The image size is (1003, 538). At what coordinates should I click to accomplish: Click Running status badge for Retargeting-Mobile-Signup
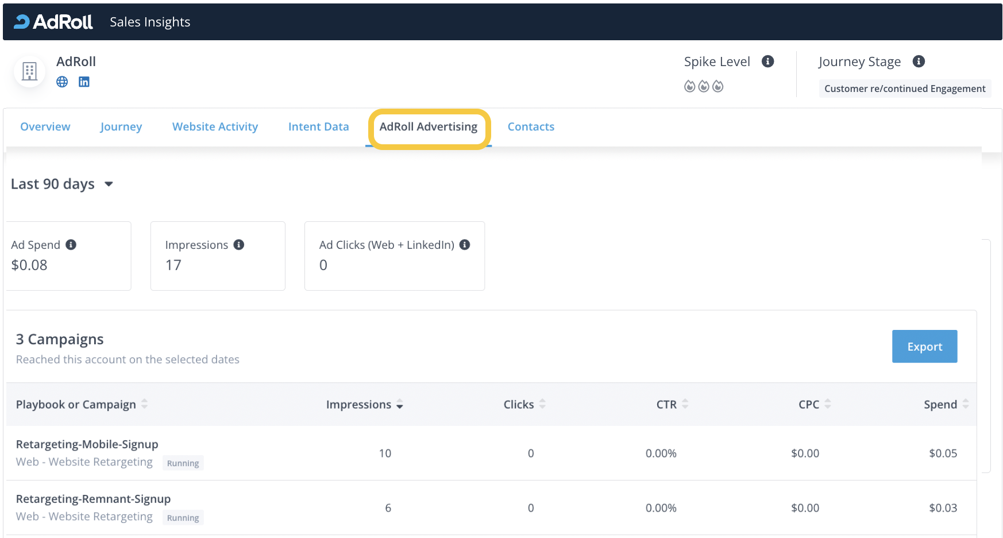(183, 463)
